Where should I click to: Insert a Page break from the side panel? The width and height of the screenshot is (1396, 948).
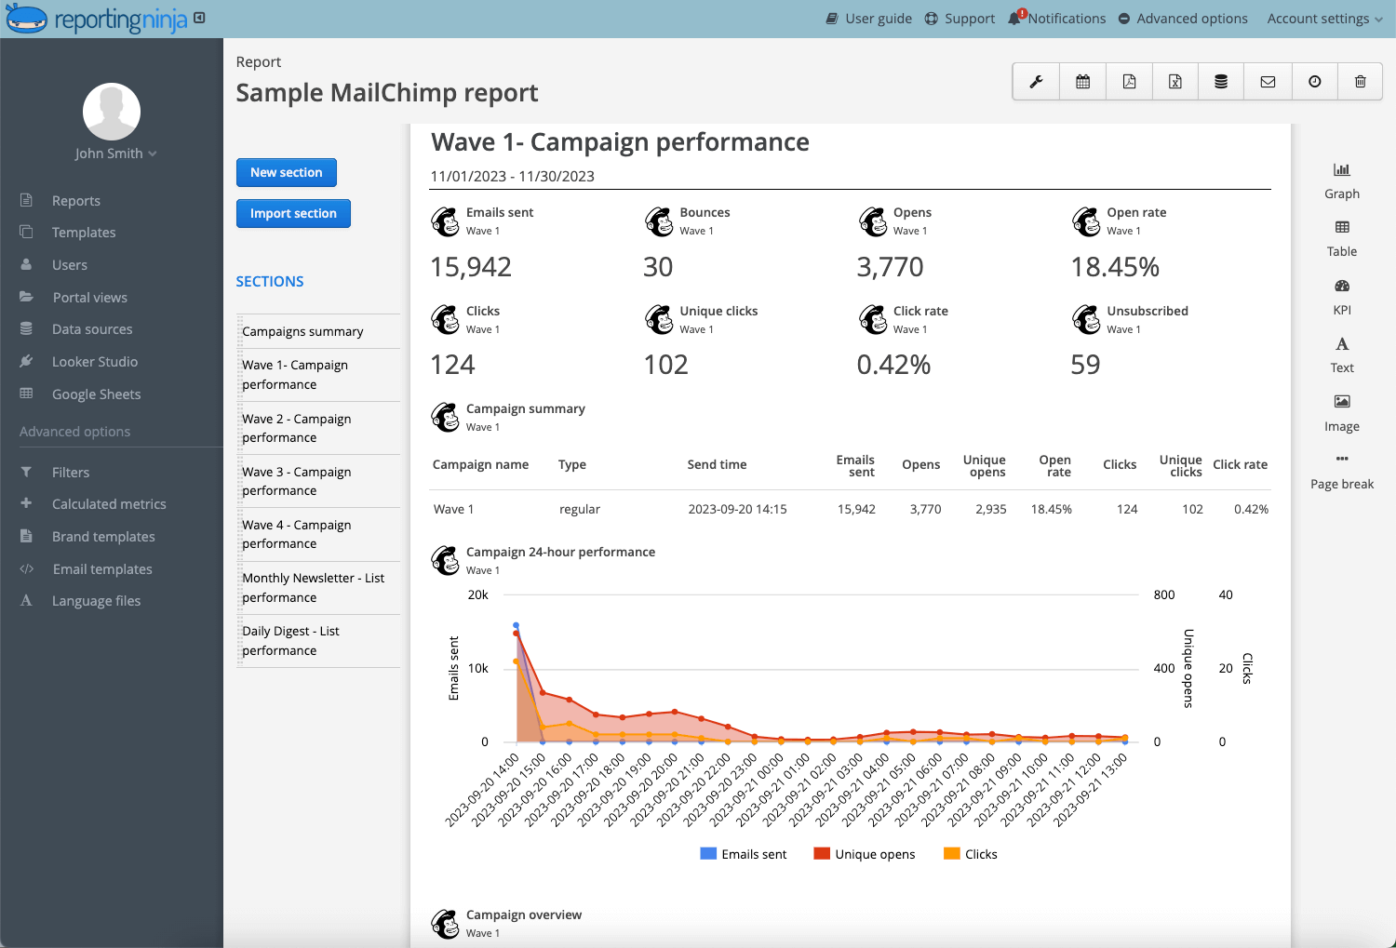point(1342,472)
